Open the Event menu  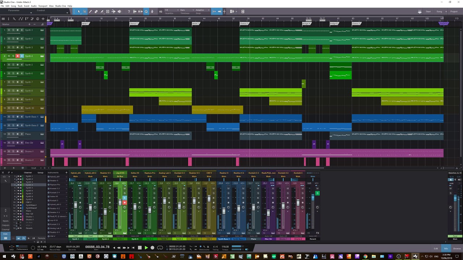(x=27, y=6)
